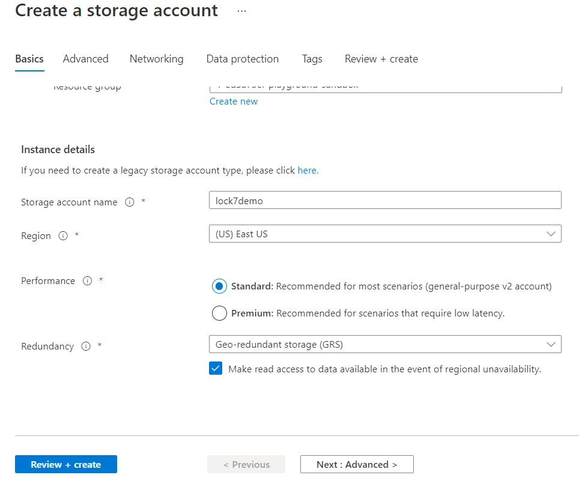Screen dimensions: 579x478
Task: Click the ellipsis next to page title
Action: [x=241, y=10]
